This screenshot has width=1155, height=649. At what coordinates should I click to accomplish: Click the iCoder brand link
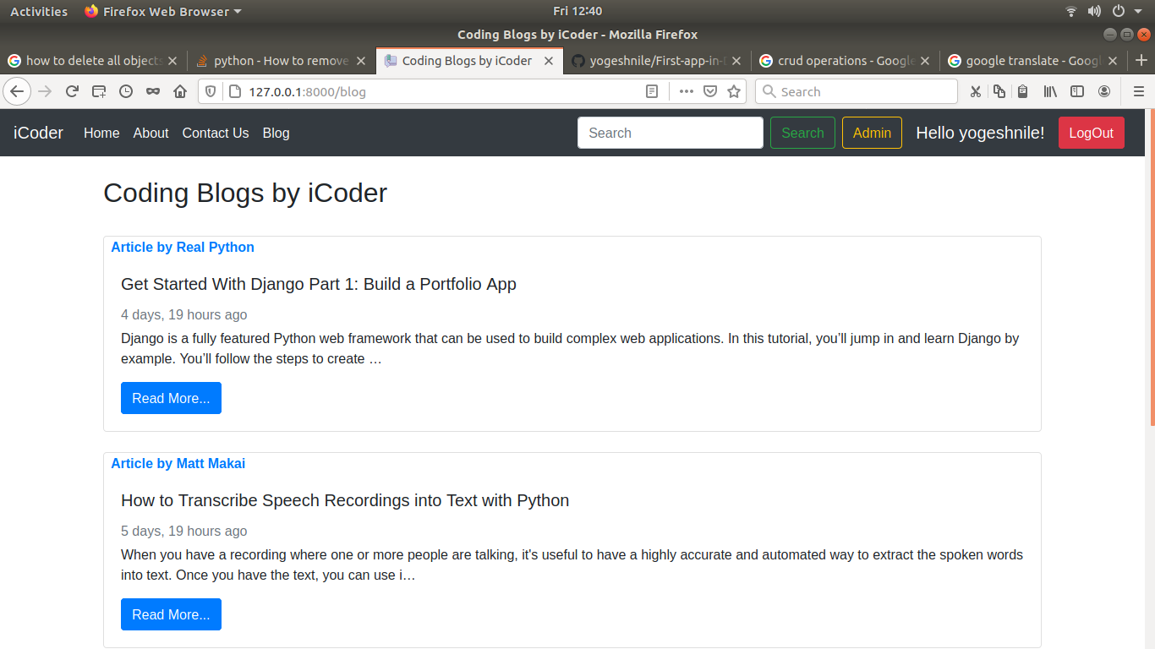pos(38,133)
